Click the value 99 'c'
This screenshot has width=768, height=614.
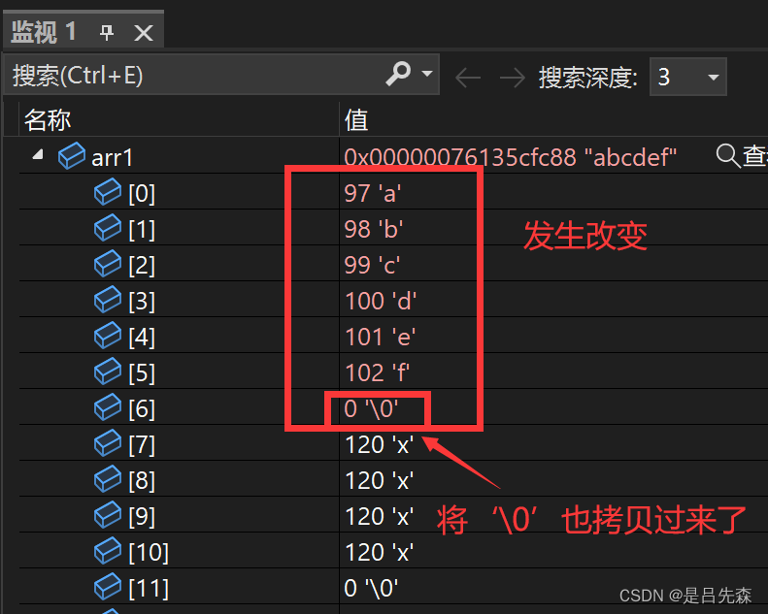[372, 265]
